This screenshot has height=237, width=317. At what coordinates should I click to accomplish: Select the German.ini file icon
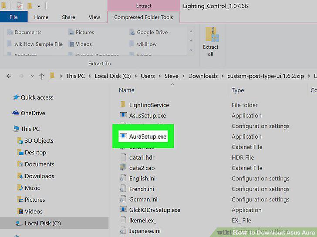click(123, 199)
